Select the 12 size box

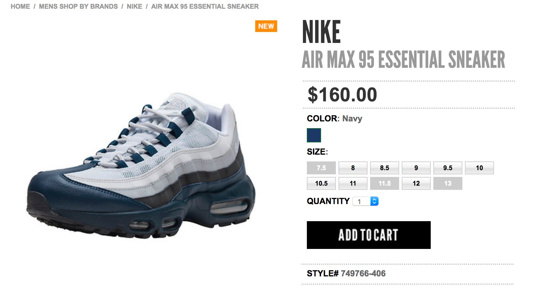[x=416, y=183]
